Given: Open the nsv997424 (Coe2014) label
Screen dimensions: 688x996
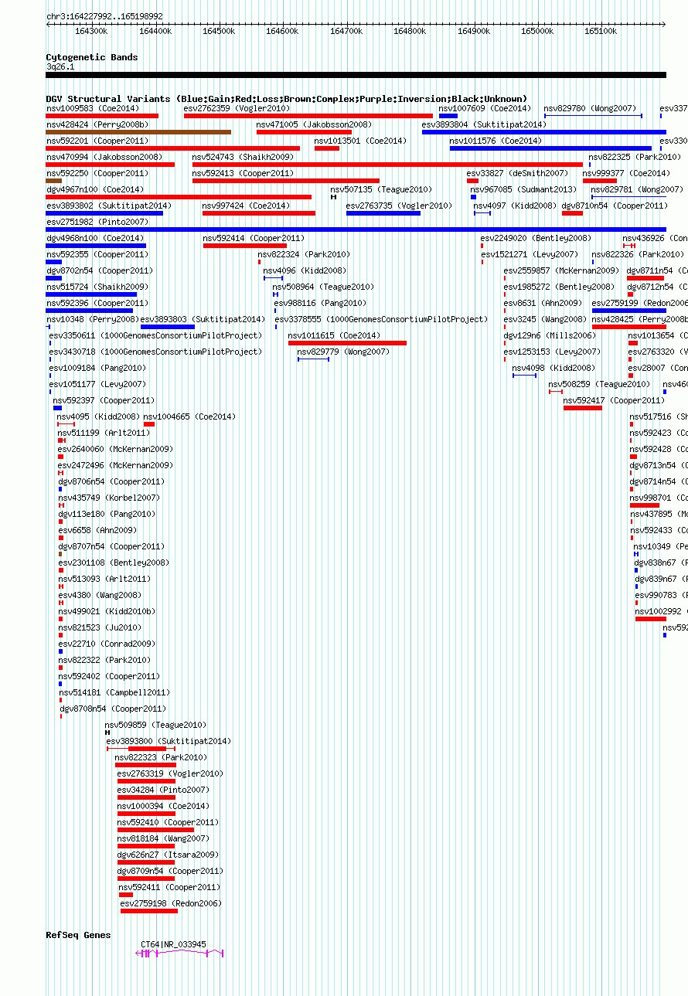Looking at the screenshot, I should coord(246,206).
